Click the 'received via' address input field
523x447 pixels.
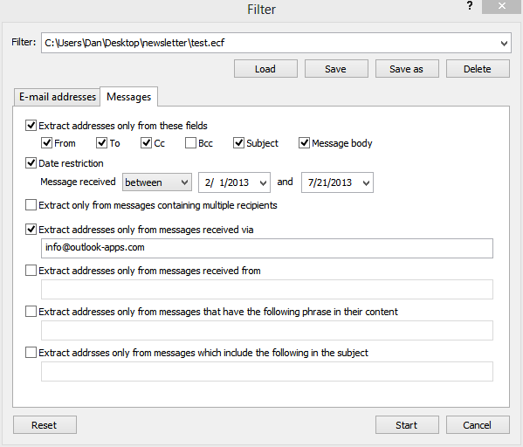[x=267, y=248]
